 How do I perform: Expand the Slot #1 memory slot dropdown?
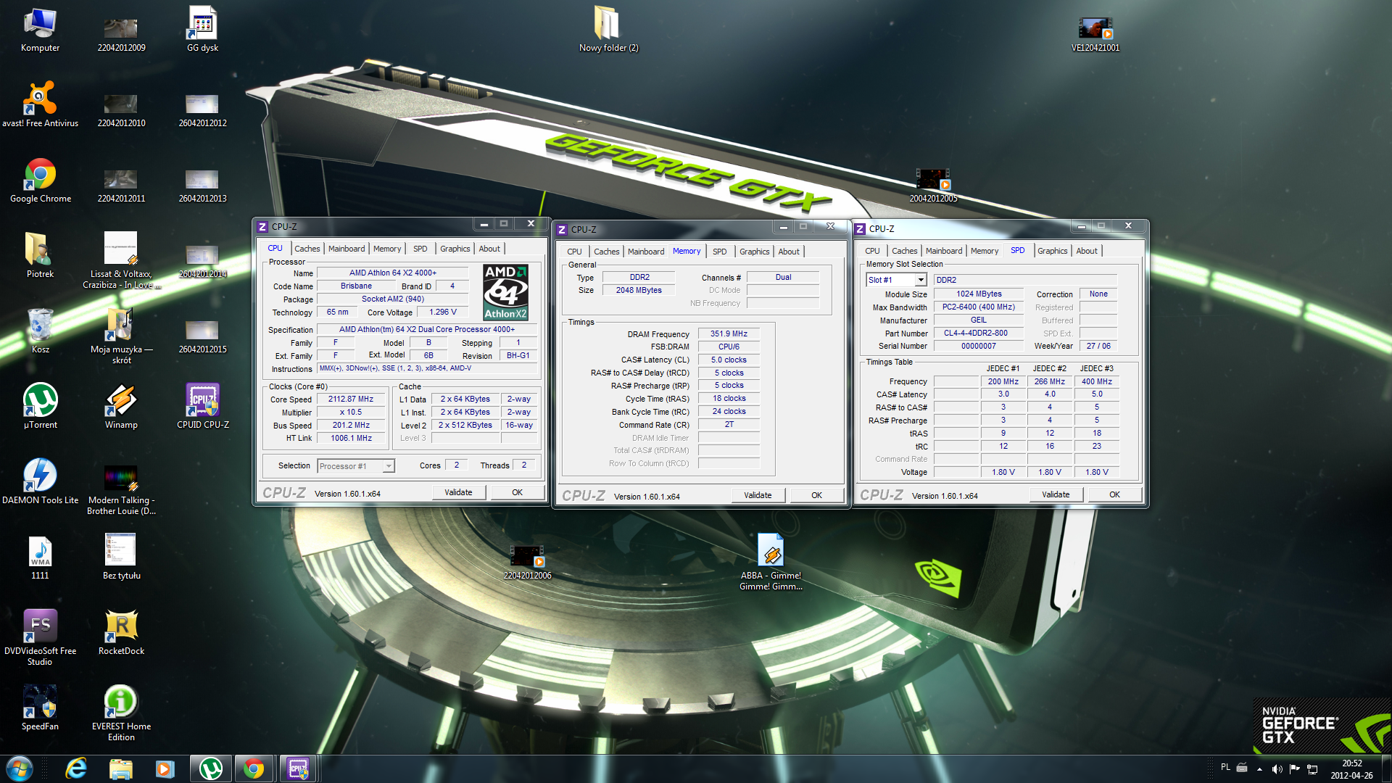tap(921, 280)
